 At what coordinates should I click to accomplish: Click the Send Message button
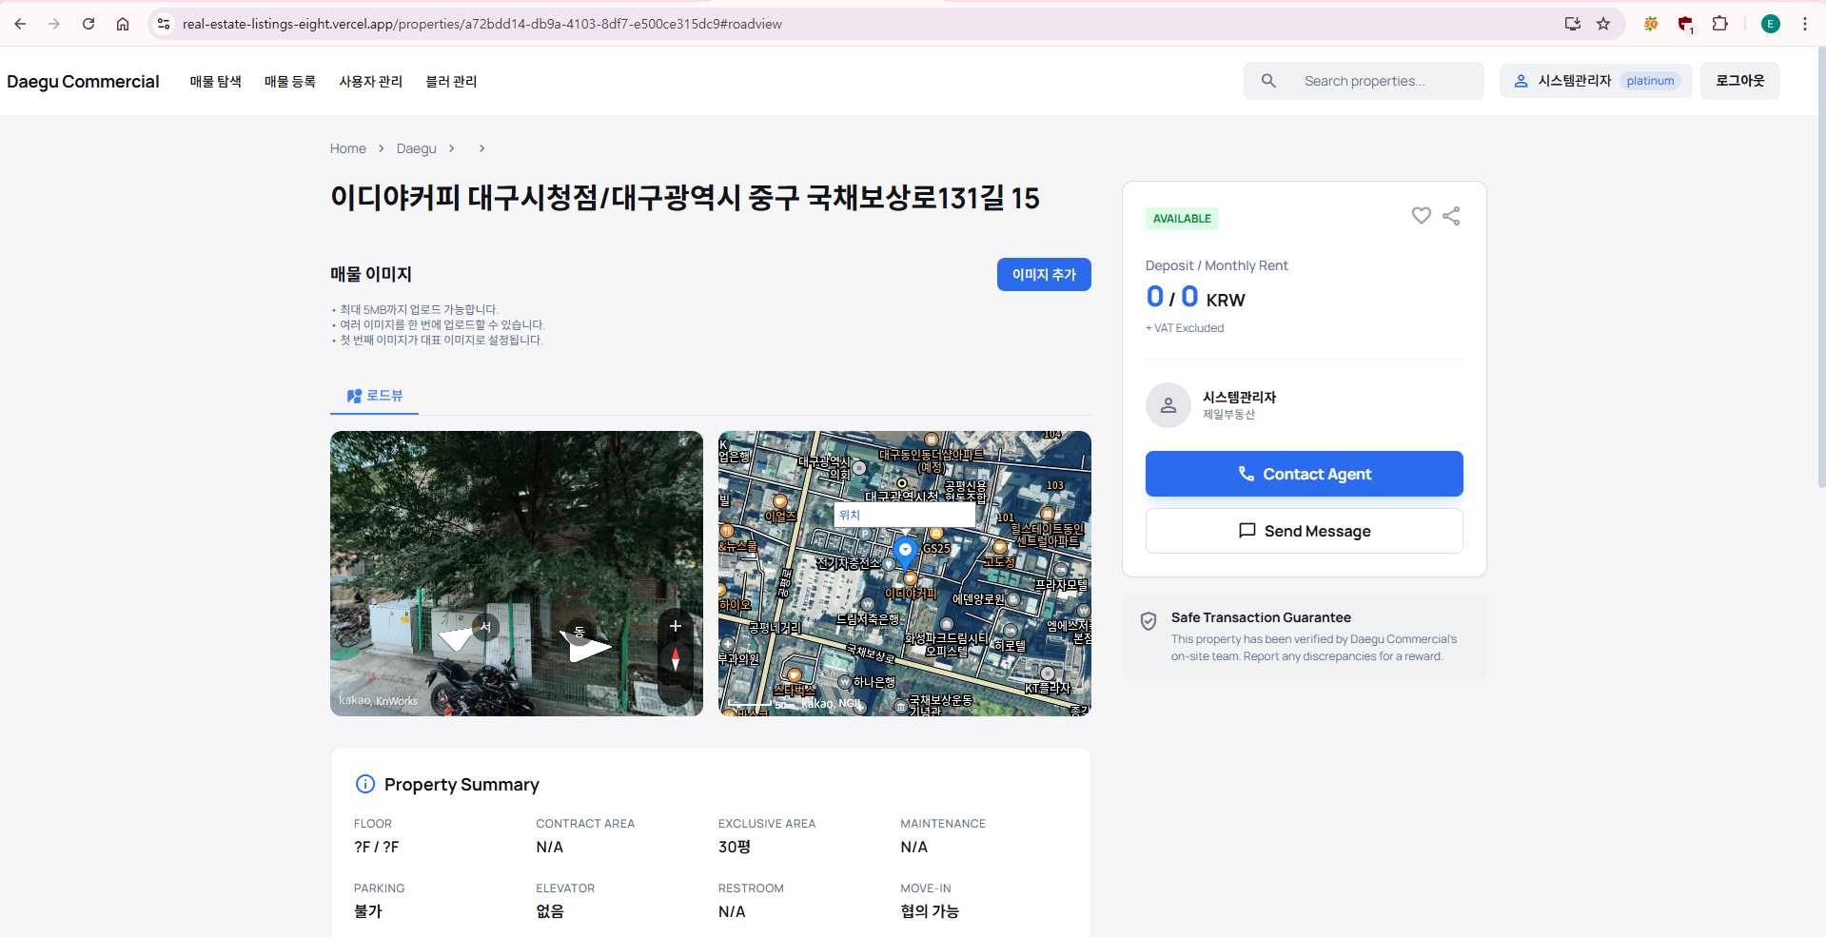pos(1304,531)
